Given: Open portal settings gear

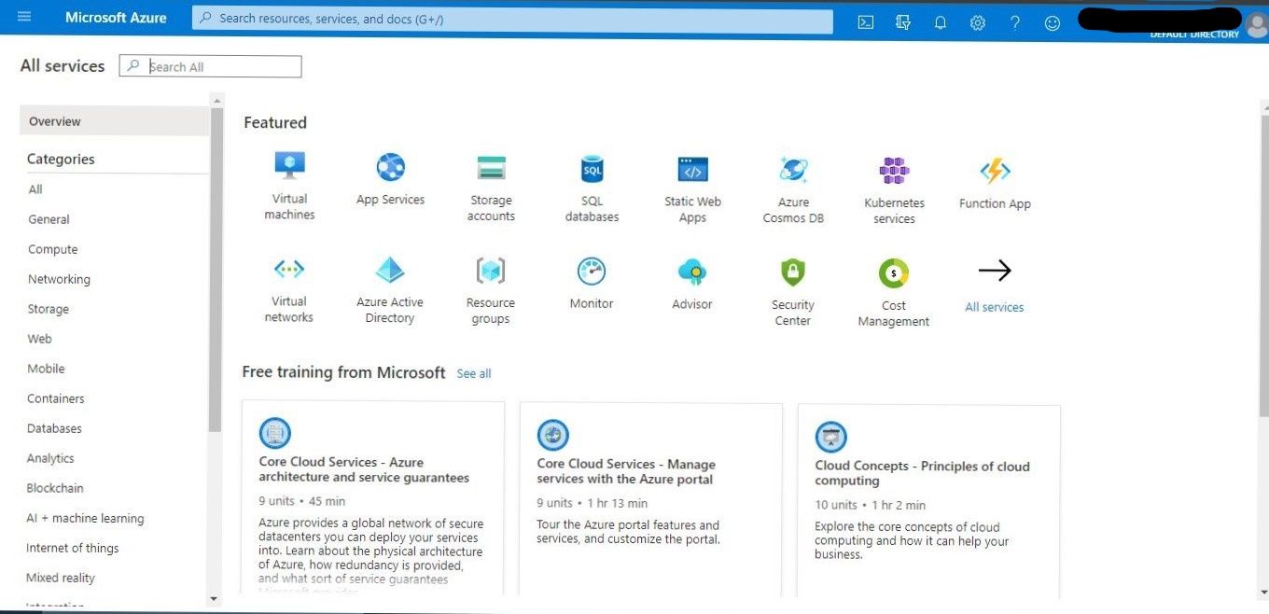Looking at the screenshot, I should (x=977, y=21).
